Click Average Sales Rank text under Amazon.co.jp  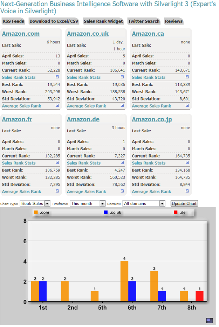[x=151, y=192]
